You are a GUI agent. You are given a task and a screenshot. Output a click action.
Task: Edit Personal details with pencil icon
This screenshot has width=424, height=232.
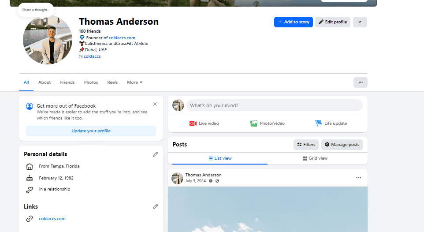pos(155,154)
